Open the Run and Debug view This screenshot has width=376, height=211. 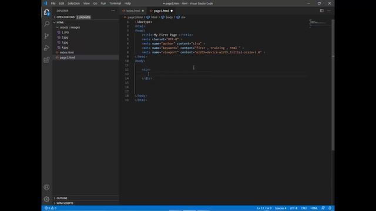click(46, 48)
